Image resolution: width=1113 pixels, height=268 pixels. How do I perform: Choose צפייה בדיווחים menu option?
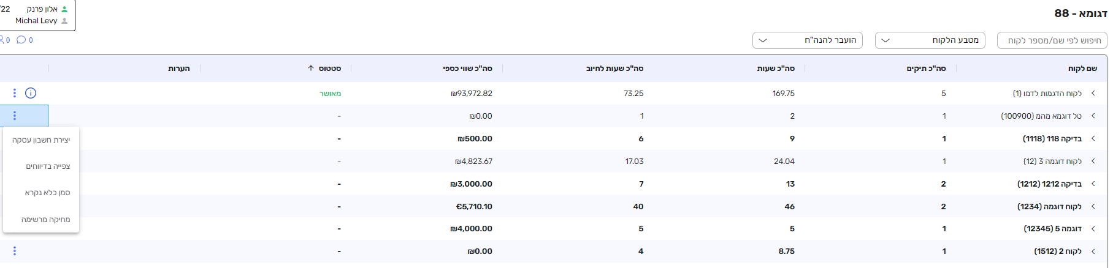point(48,166)
